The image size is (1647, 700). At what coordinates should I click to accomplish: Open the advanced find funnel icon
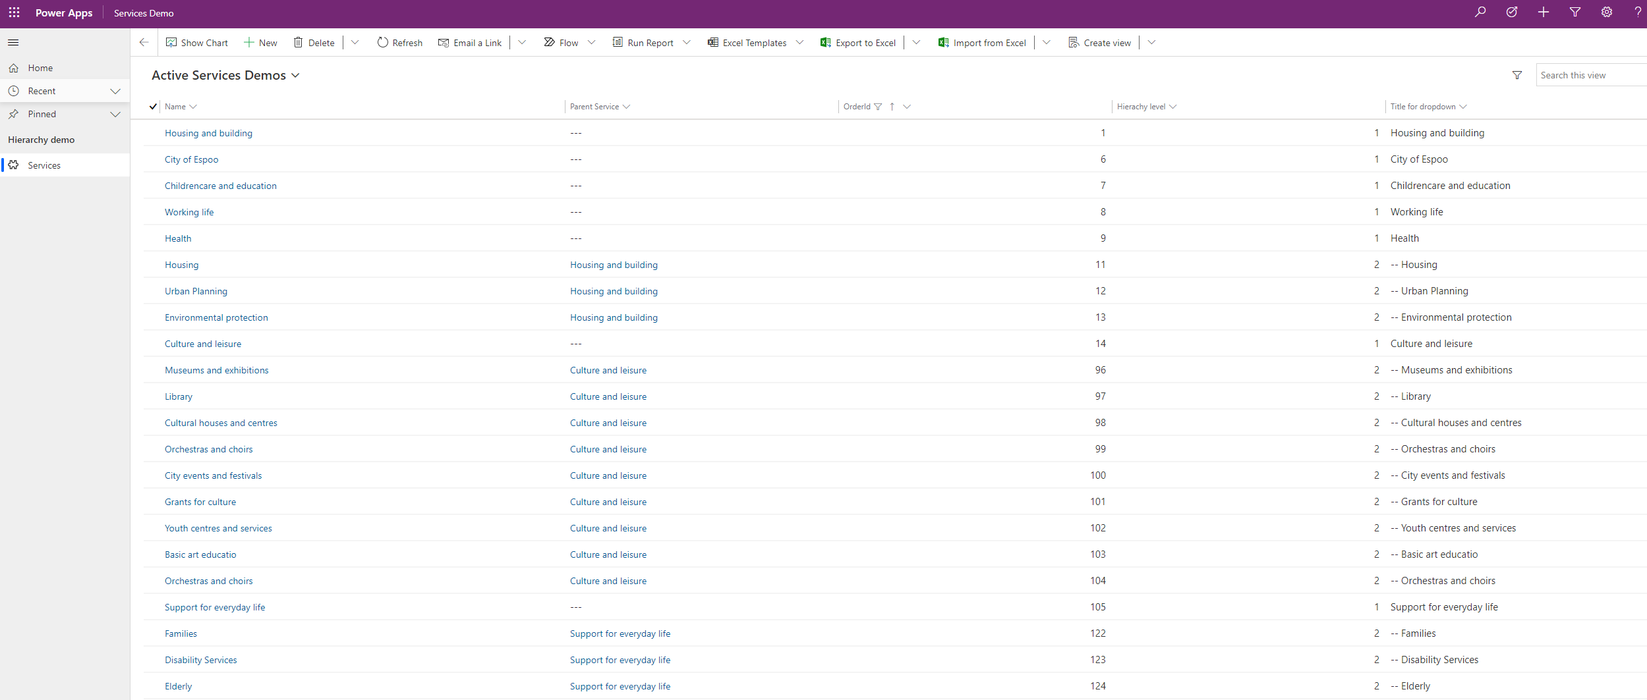(x=1575, y=13)
